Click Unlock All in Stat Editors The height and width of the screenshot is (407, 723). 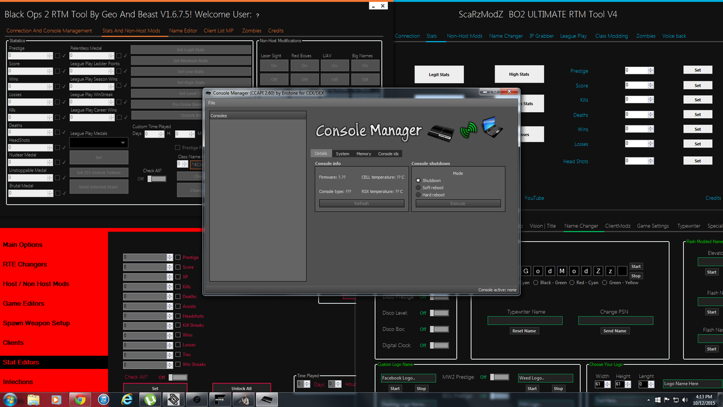click(x=241, y=389)
